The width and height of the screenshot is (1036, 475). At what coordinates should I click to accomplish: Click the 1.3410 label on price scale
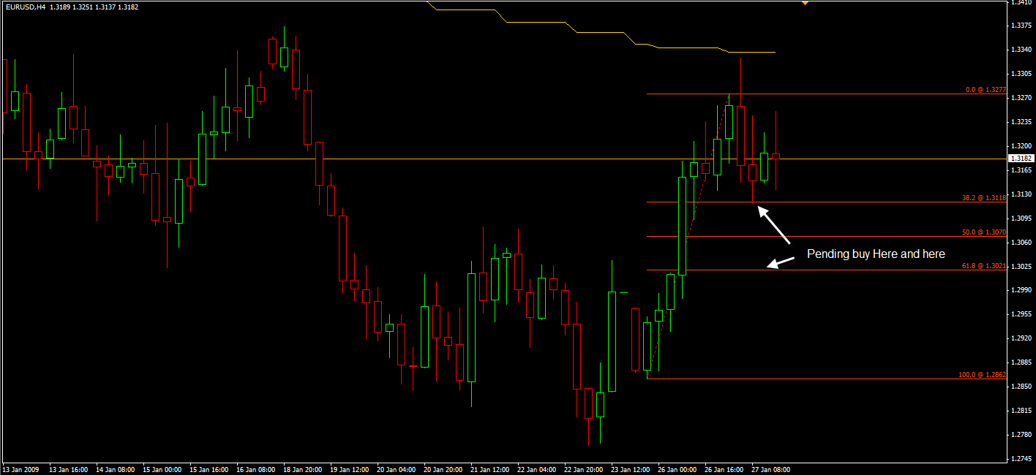1021,2
